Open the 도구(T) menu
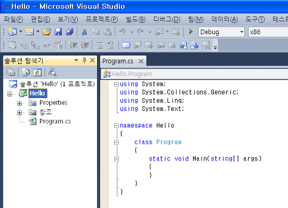The width and height of the screenshot is (288, 208). click(x=255, y=19)
